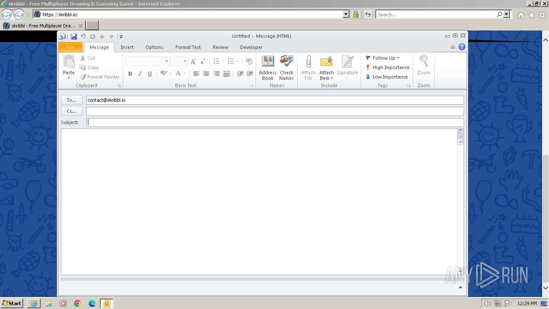Open the Format Text ribbon tab

pos(188,47)
